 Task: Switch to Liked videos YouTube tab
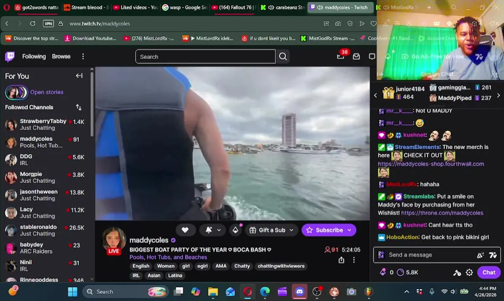tap(135, 8)
